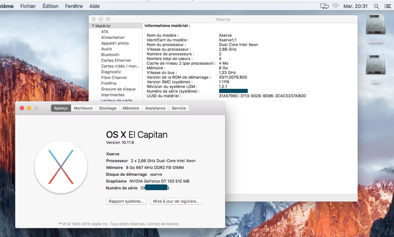Switch to the Mémoire tab
The width and height of the screenshot is (394, 237).
[131, 108]
